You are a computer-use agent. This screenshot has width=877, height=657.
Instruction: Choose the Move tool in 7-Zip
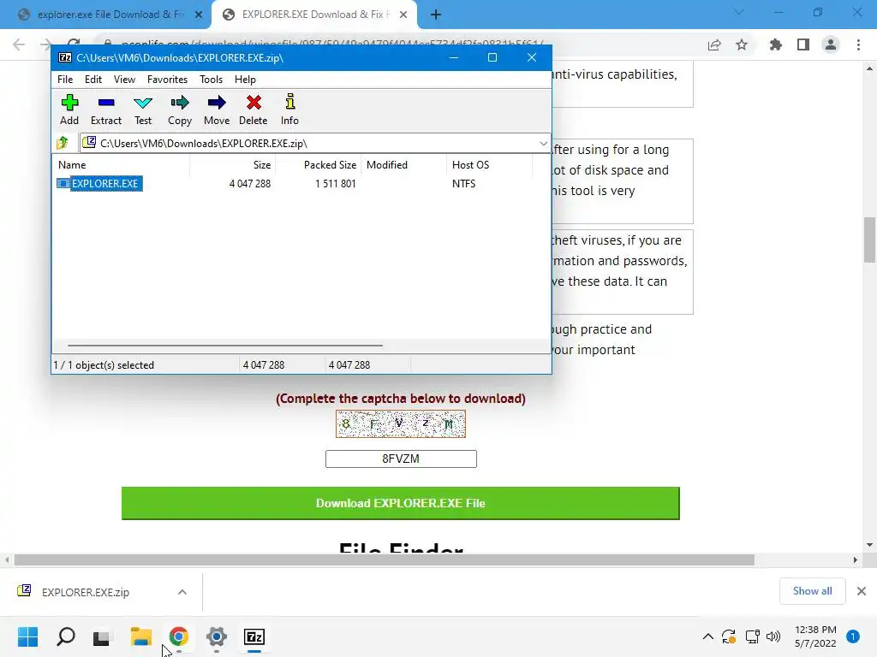click(x=217, y=109)
